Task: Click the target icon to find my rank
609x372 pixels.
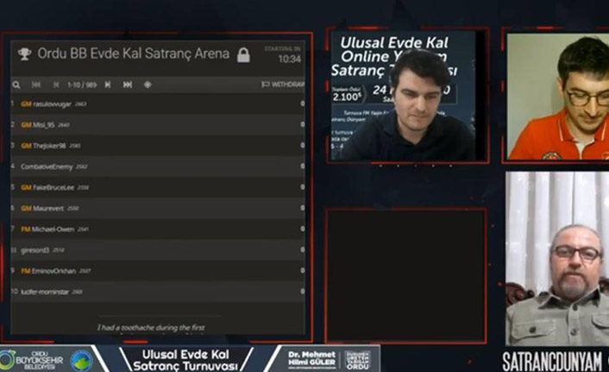Action: 148,85
